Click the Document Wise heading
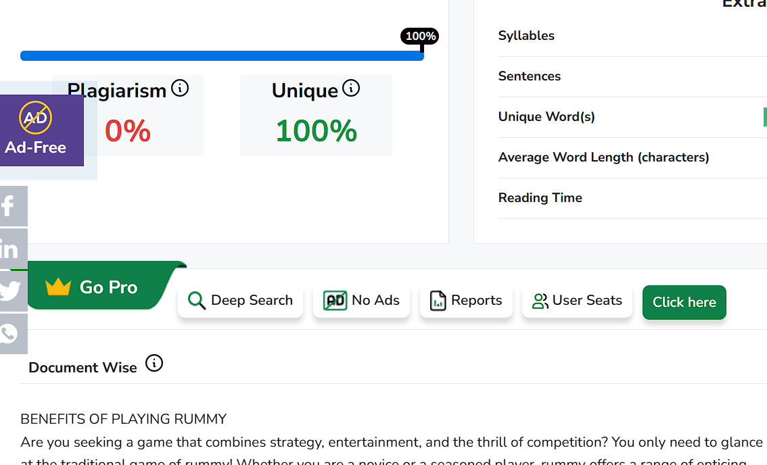The height and width of the screenshot is (465, 767). pos(83,368)
